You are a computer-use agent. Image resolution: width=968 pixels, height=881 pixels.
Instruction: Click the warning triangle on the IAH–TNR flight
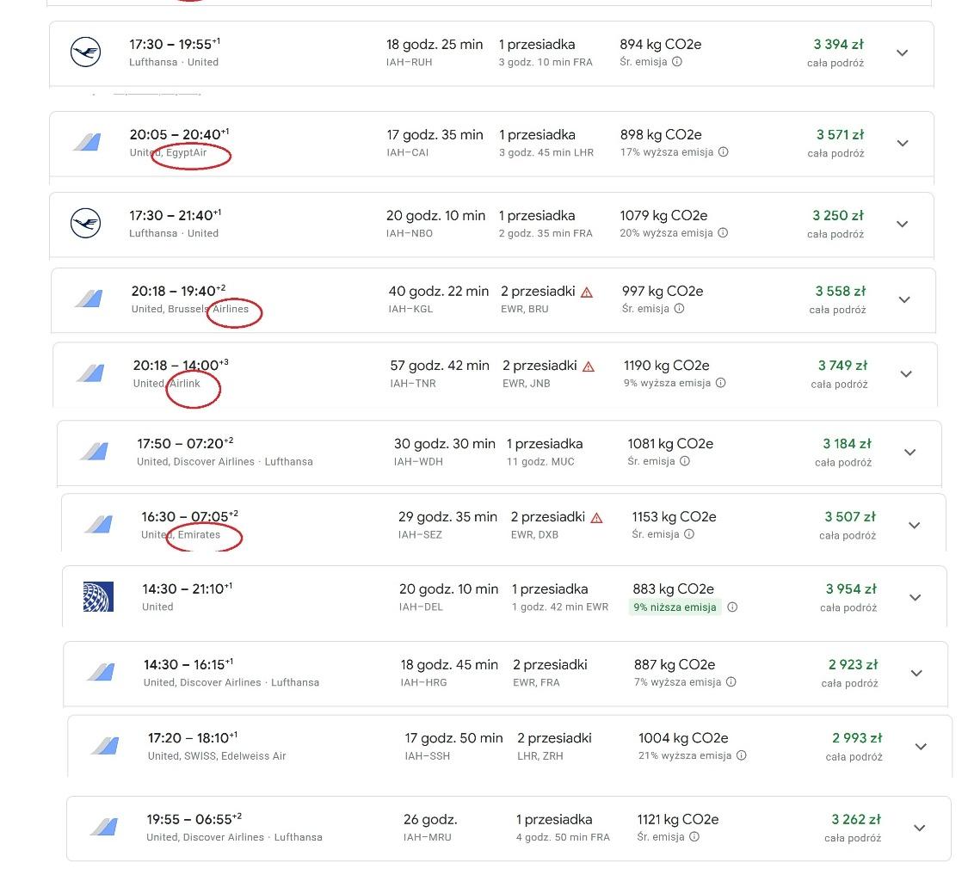pyautogui.click(x=589, y=367)
